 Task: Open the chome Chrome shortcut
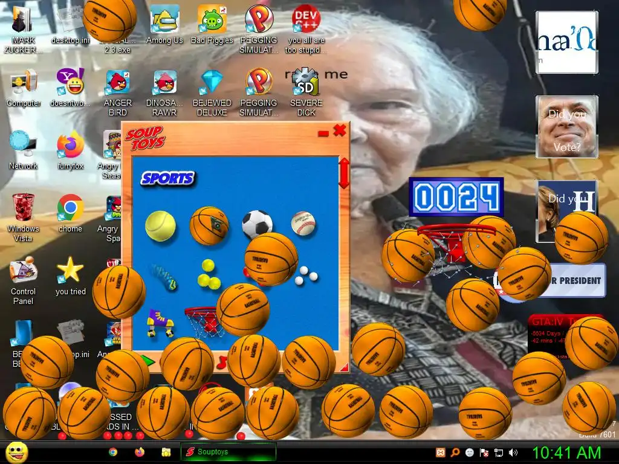coord(70,213)
